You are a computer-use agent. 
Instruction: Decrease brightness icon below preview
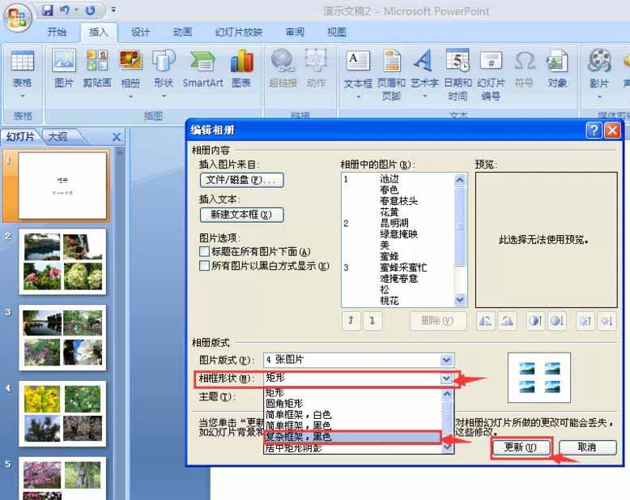tap(607, 321)
